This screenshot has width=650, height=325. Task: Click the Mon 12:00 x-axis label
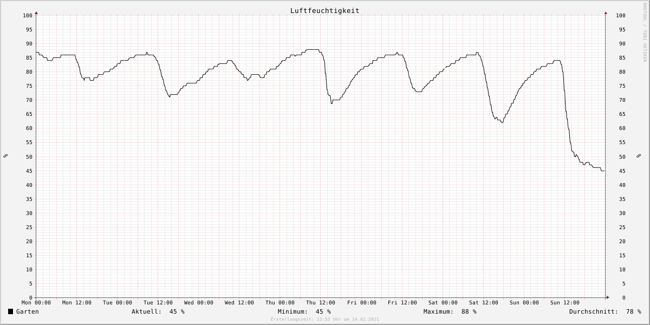pos(77,303)
